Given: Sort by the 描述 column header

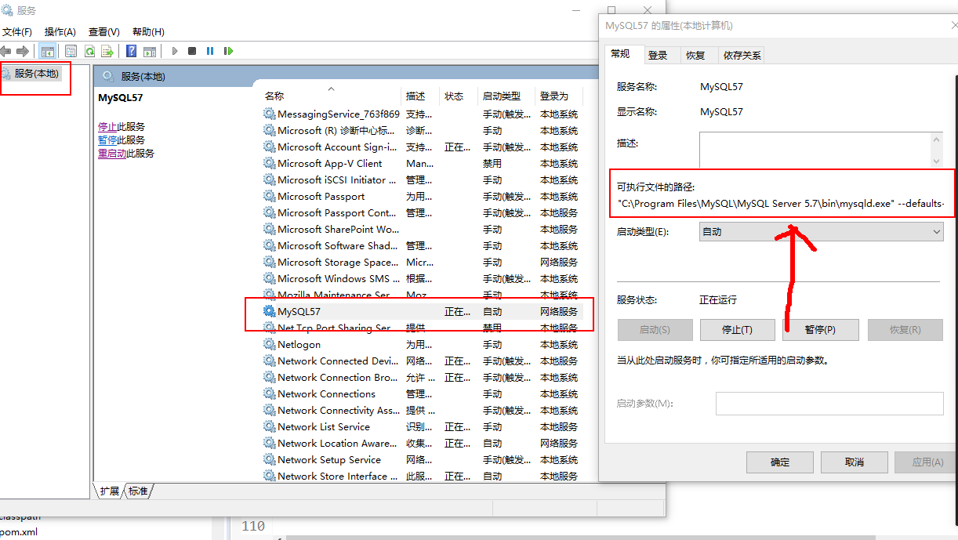Looking at the screenshot, I should [x=420, y=96].
